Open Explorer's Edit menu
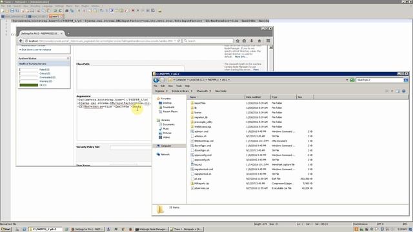 (163, 86)
